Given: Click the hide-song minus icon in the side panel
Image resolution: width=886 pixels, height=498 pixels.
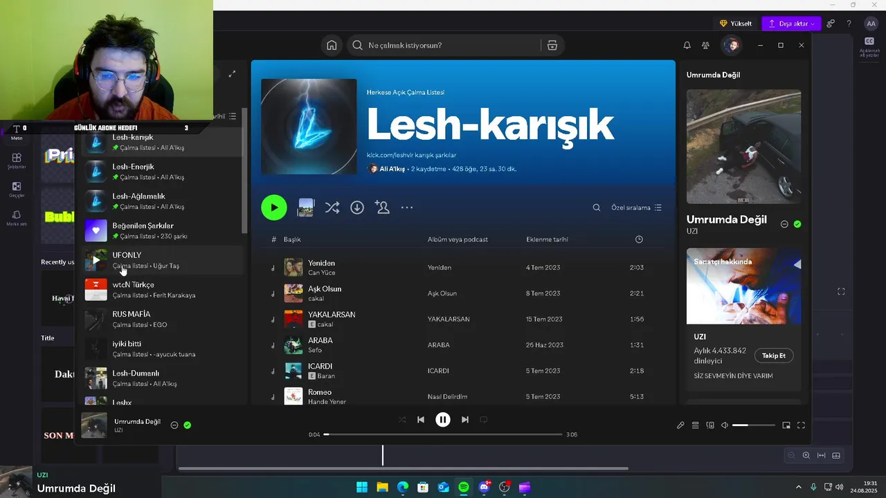Looking at the screenshot, I should [784, 224].
